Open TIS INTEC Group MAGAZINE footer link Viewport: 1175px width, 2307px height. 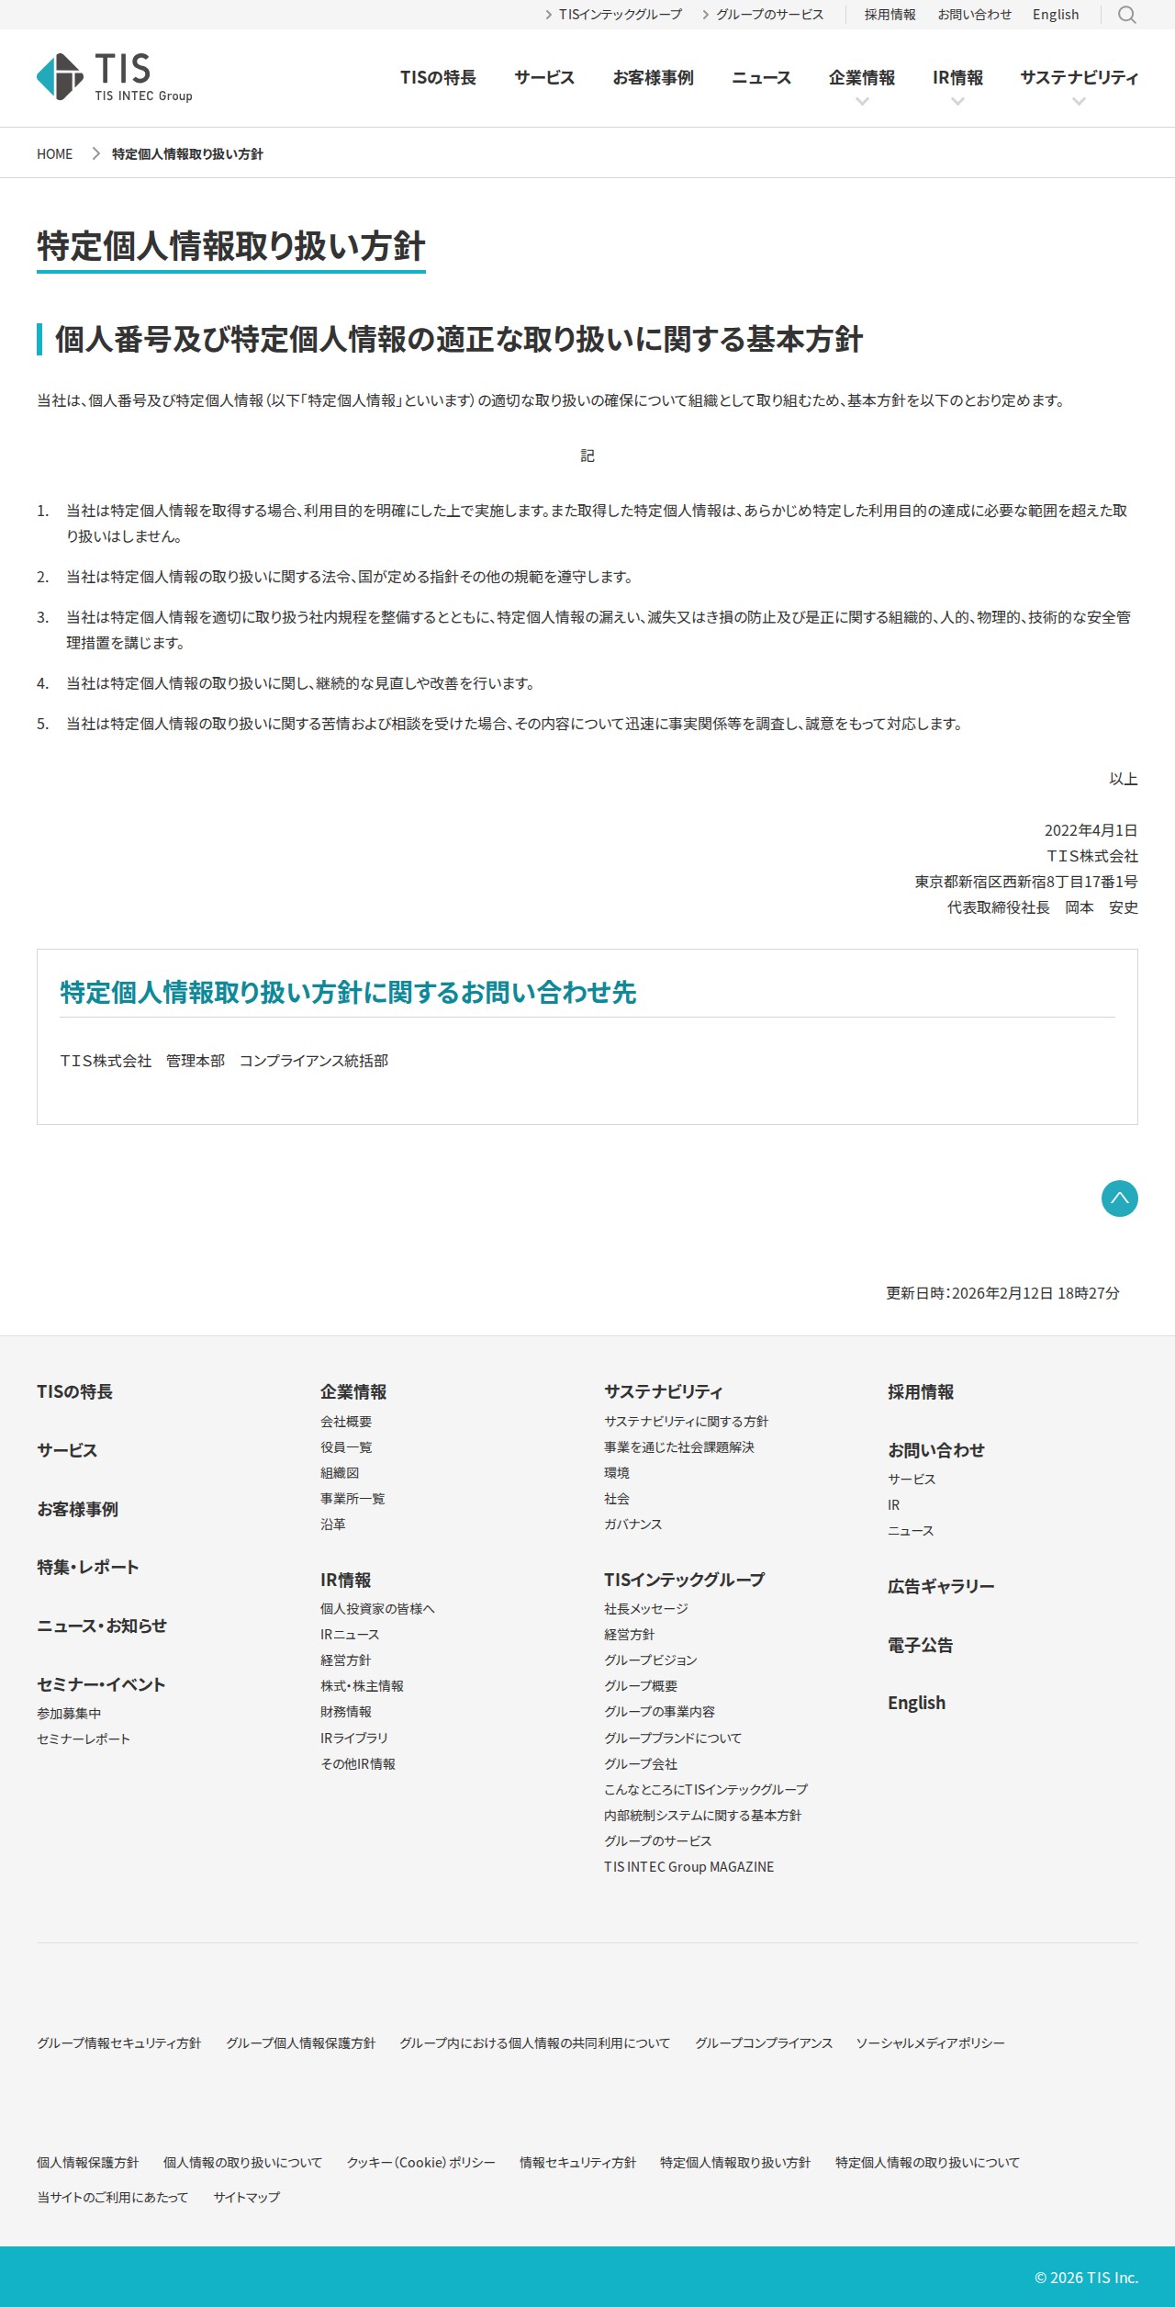tap(688, 1867)
